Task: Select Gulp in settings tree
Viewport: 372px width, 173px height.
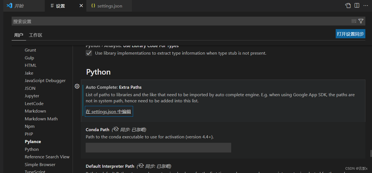Action: pos(29,58)
